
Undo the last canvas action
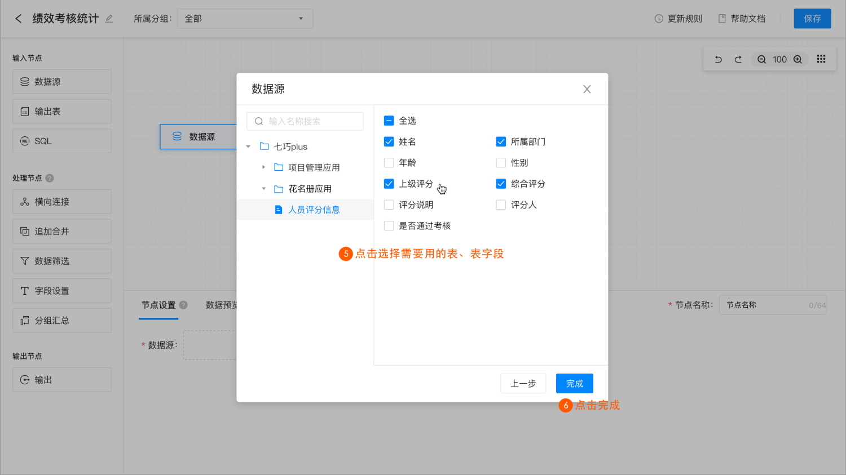(x=718, y=59)
